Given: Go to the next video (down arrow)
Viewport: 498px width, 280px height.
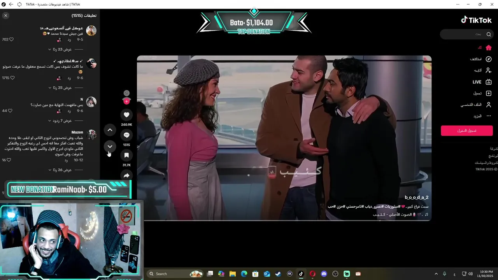Looking at the screenshot, I should 110,146.
